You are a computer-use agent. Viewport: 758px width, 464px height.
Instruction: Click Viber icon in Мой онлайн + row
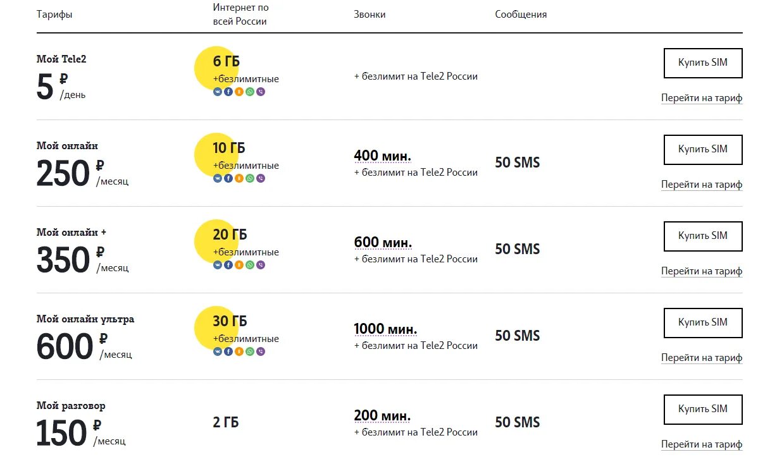[x=261, y=265]
